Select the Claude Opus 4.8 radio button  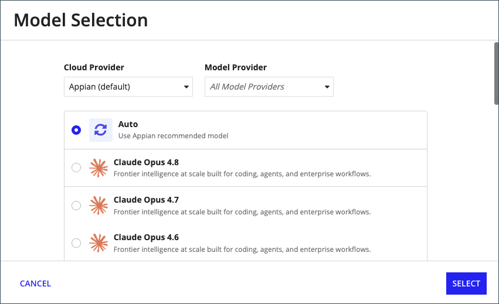coord(76,168)
